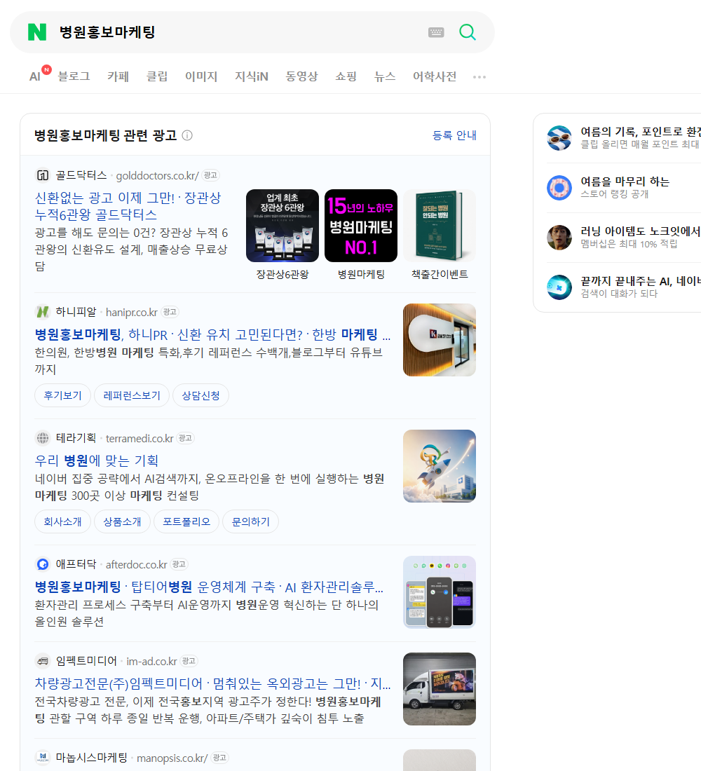
Task: Open the on-screen keyboard icon in search bar
Action: (x=436, y=32)
